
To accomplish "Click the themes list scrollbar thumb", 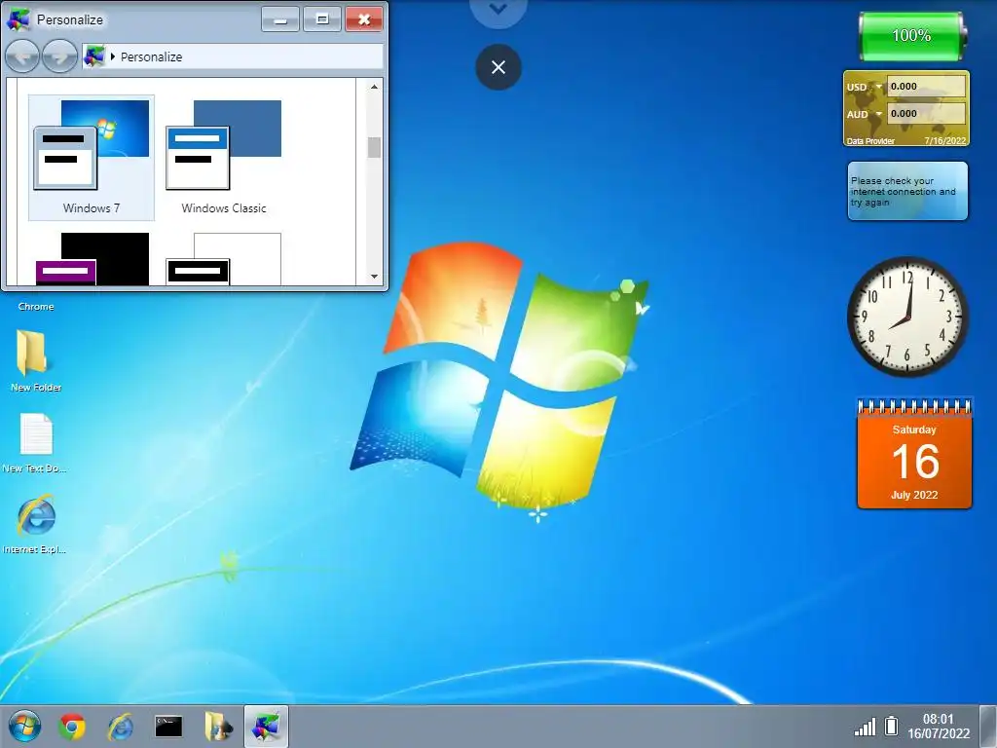I will tap(375, 148).
